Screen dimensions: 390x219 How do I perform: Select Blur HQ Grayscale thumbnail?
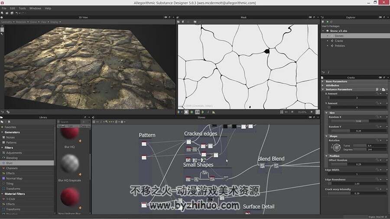[x=70, y=164]
